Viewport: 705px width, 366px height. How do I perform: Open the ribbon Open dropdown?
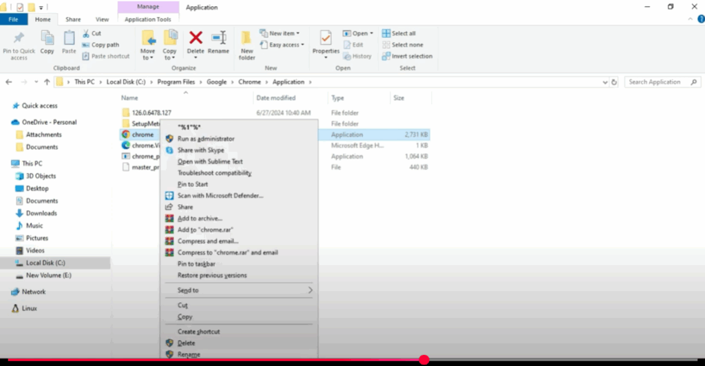pyautogui.click(x=358, y=33)
